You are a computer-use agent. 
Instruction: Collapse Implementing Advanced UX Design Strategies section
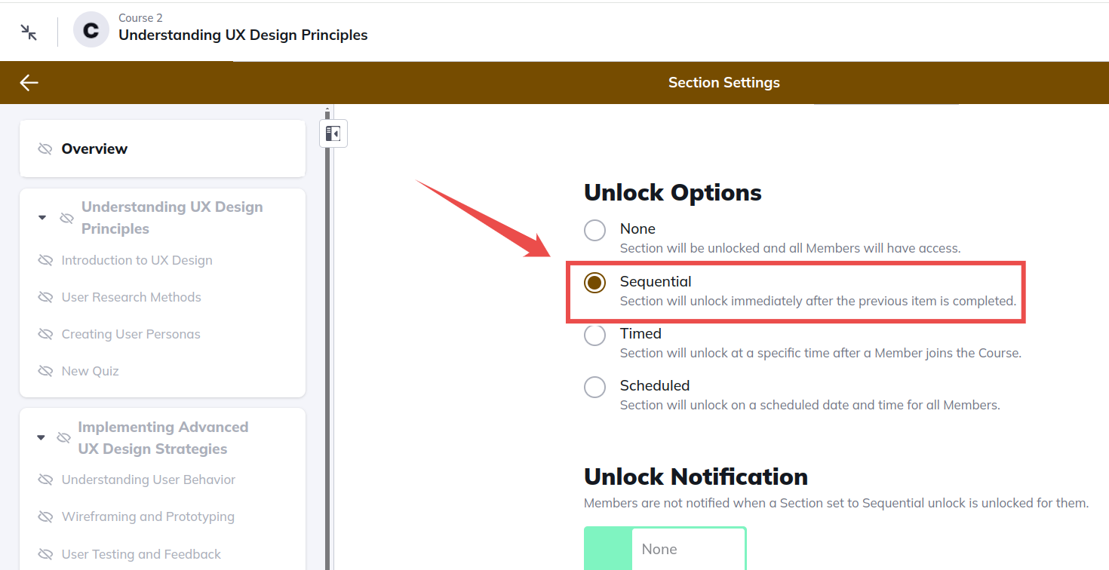(41, 437)
